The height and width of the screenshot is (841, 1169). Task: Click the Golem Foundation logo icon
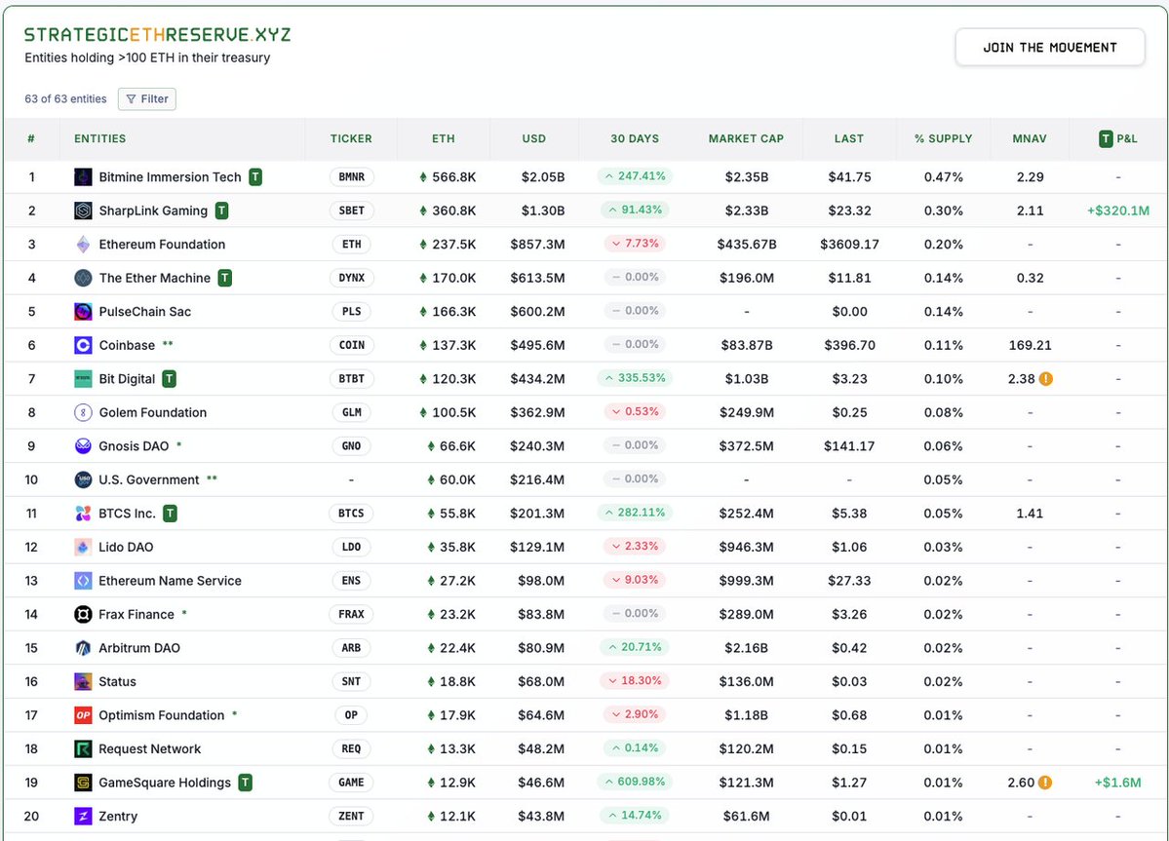(83, 412)
